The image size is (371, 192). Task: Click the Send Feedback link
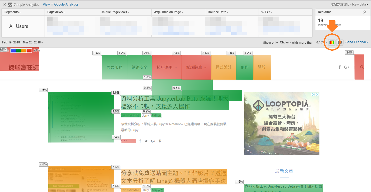click(357, 42)
